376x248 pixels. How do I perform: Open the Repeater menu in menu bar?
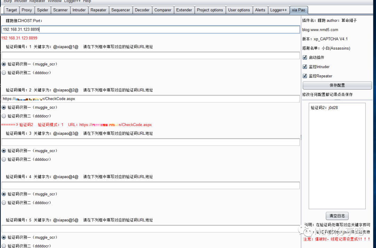(37, 1)
